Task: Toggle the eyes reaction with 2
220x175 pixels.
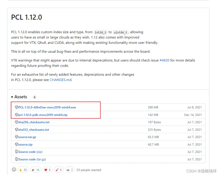Action: [x=70, y=170]
